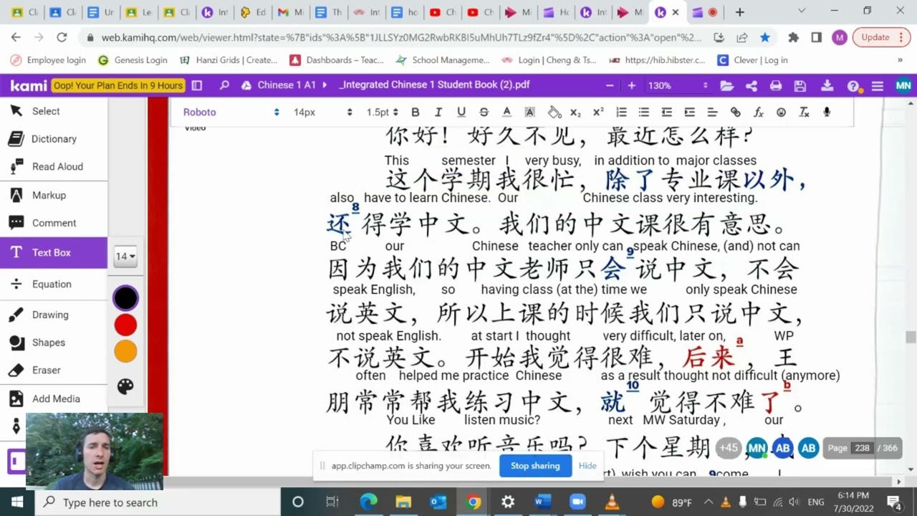917x516 pixels.
Task: Toggle numbered list formatting
Action: pos(621,113)
